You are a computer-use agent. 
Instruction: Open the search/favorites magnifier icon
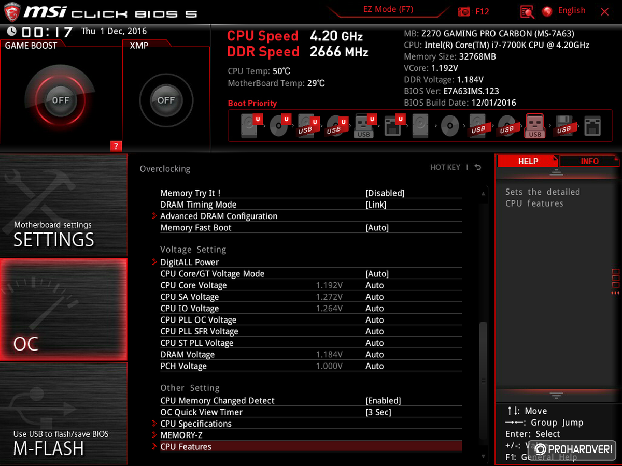click(x=527, y=11)
